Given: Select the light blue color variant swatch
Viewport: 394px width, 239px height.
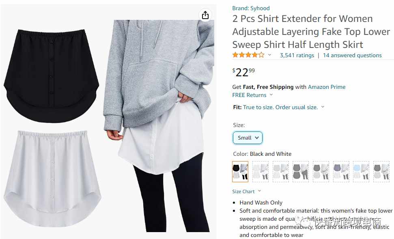Looking at the screenshot, I should click(x=361, y=172).
